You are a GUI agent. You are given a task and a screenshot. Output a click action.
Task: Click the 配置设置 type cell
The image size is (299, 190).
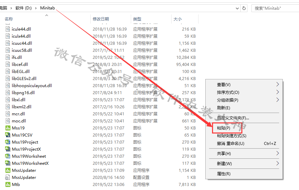tap(141, 178)
